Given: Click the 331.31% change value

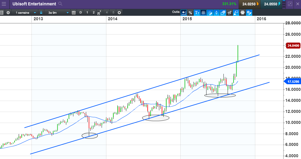Looking at the screenshot, I should (229, 4).
